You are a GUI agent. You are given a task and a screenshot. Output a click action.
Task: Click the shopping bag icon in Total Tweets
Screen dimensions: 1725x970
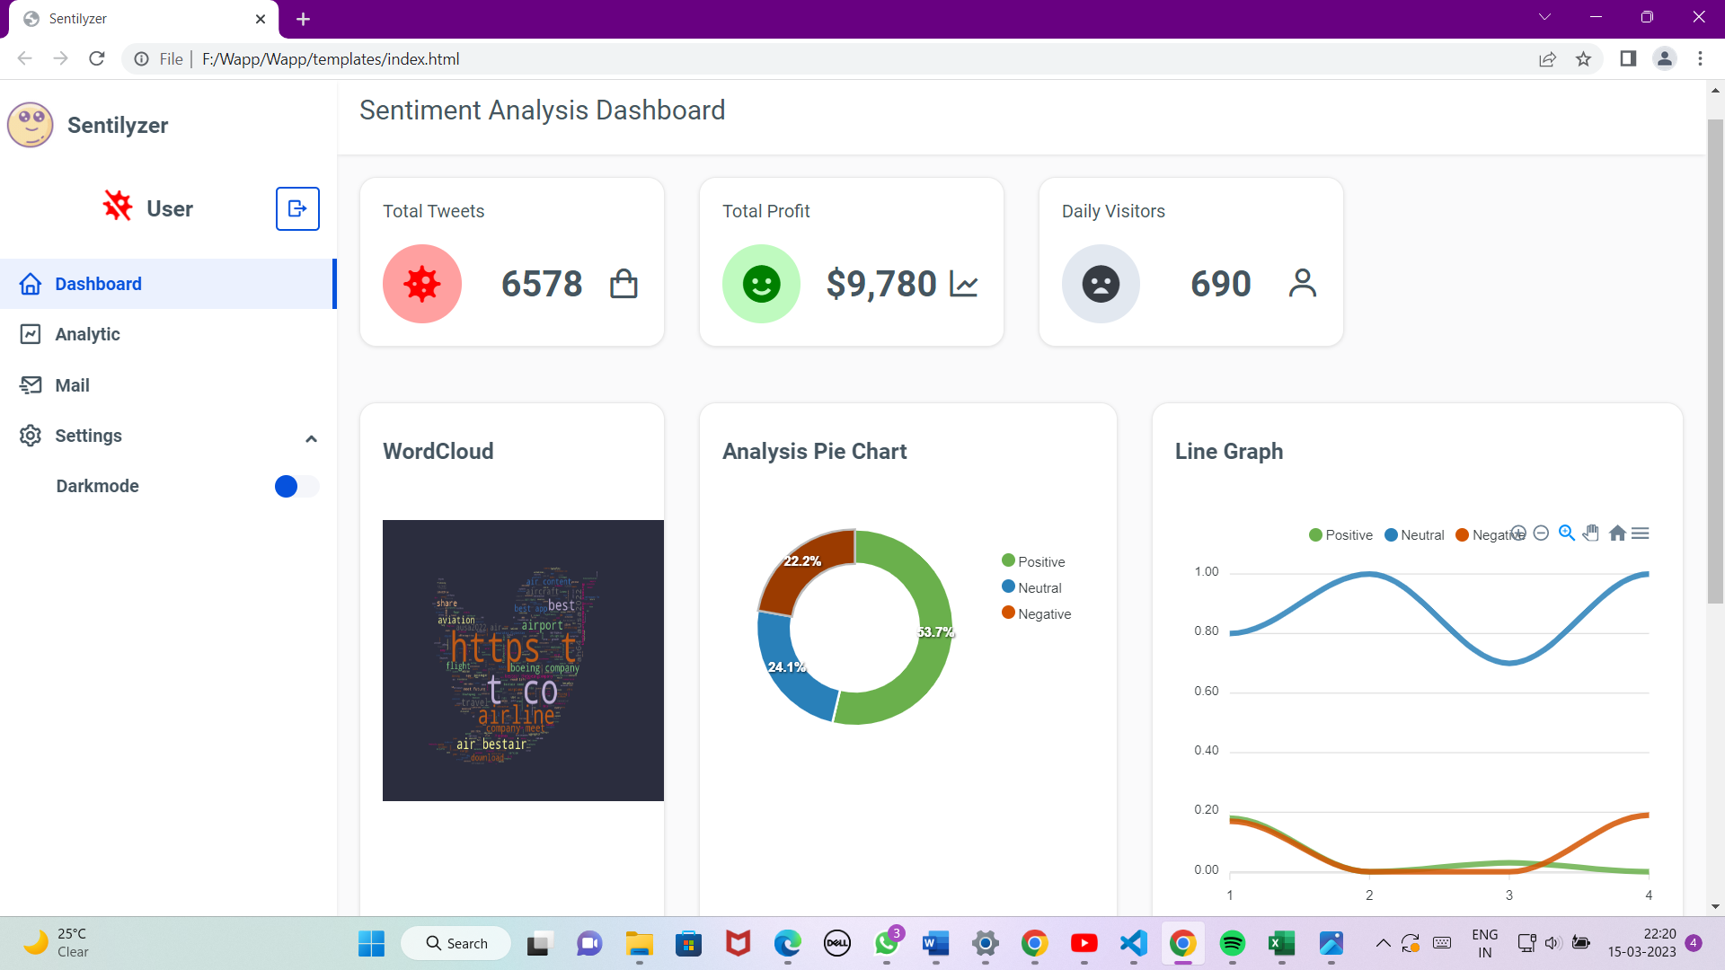point(624,284)
